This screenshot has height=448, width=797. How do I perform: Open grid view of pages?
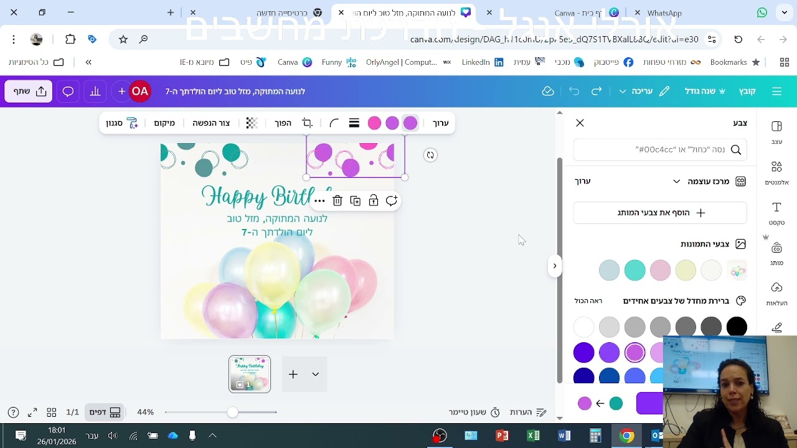pyautogui.click(x=52, y=413)
